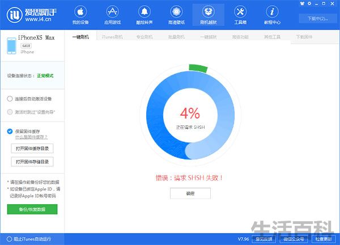Click the www.i4.cn website text
The height and width of the screenshot is (245, 340).
(38, 19)
